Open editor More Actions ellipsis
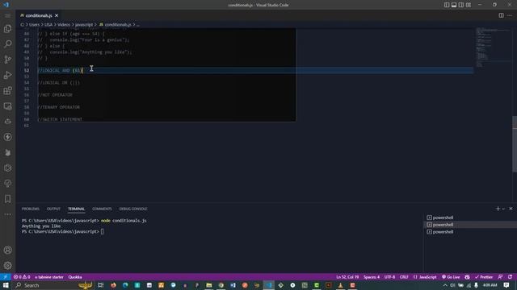The image size is (517, 290). [510, 15]
